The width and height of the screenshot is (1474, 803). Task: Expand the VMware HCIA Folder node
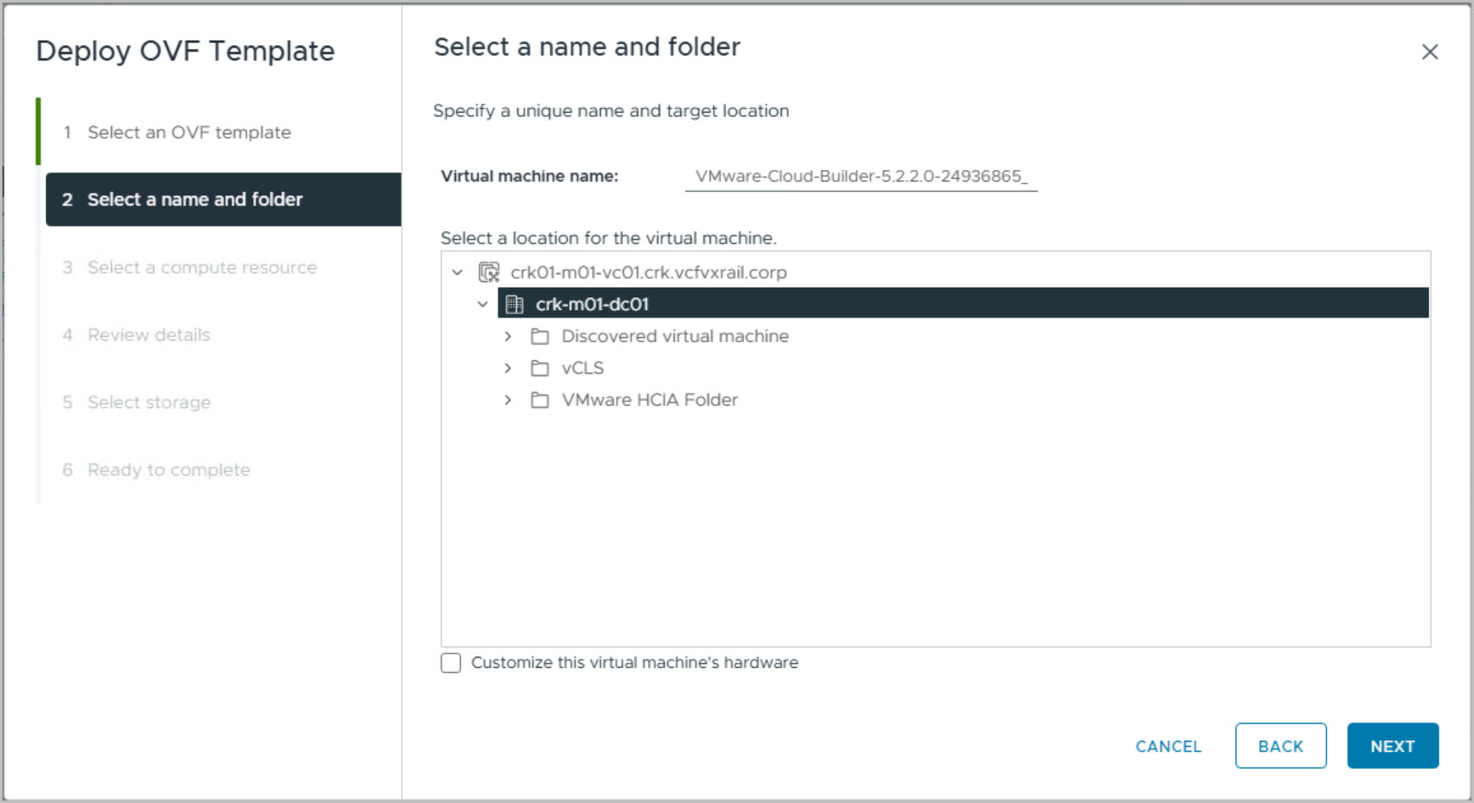click(x=508, y=400)
